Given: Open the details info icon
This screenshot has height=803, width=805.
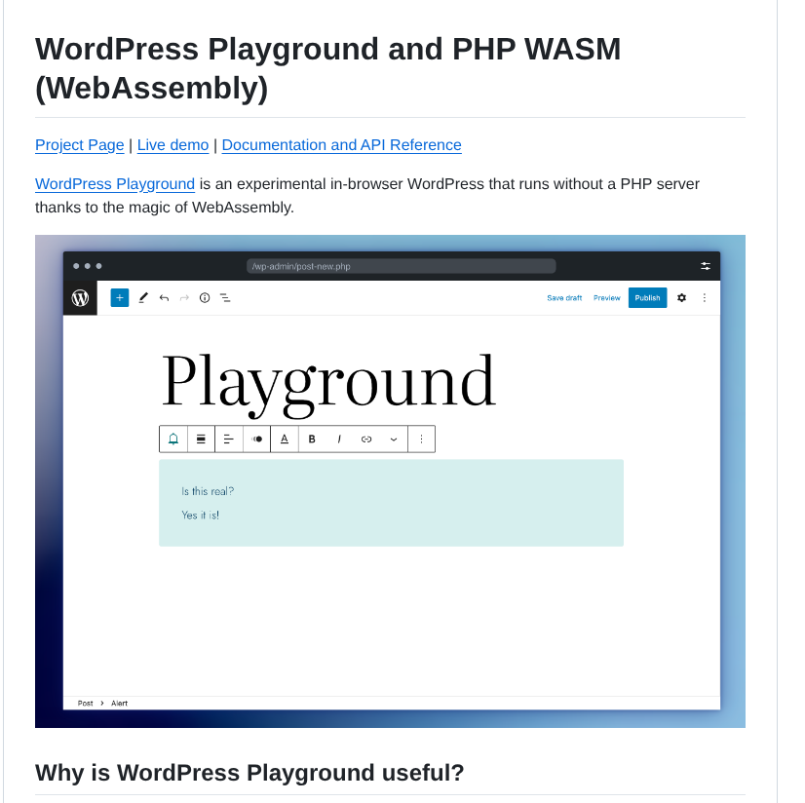Looking at the screenshot, I should click(x=205, y=298).
